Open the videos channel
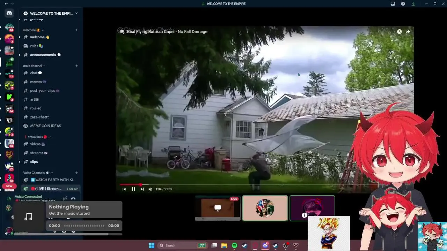Image resolution: width=447 pixels, height=251 pixels. (51, 144)
